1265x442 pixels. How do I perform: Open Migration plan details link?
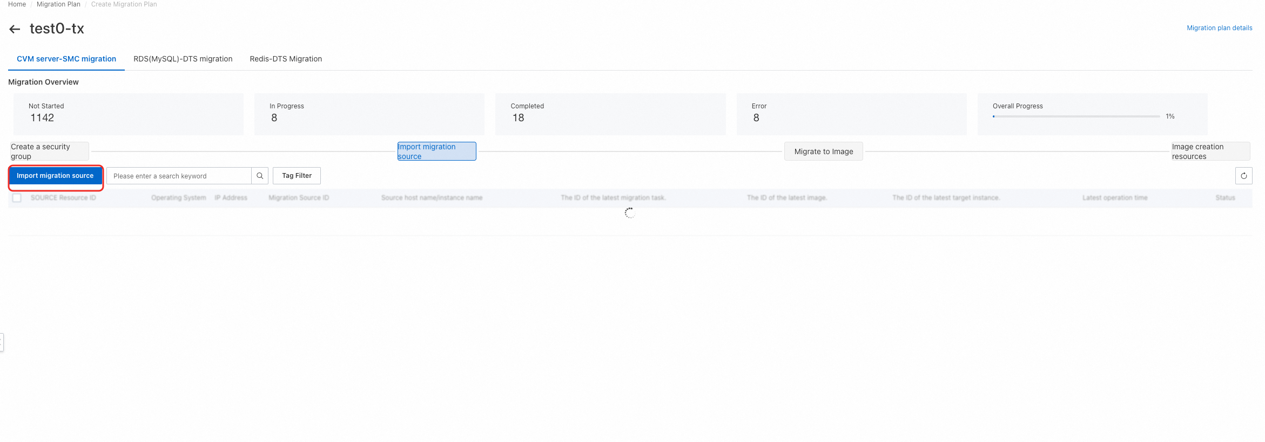pyautogui.click(x=1219, y=28)
